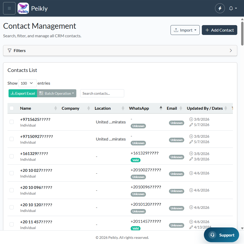
Task: Check the +161329????? contact row
Action: click(x=12, y=156)
